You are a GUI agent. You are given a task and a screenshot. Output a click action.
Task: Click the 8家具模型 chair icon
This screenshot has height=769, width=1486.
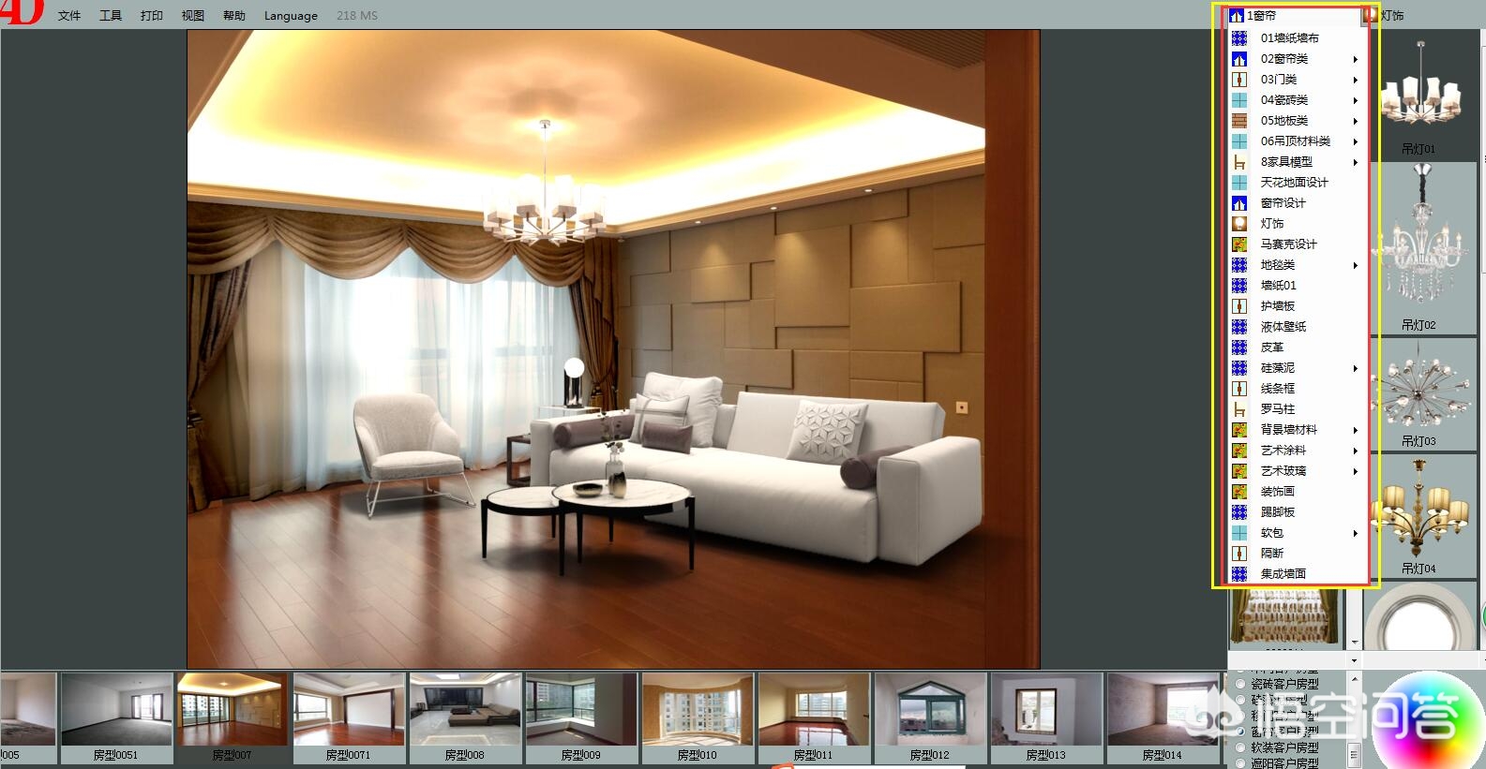[x=1238, y=162]
